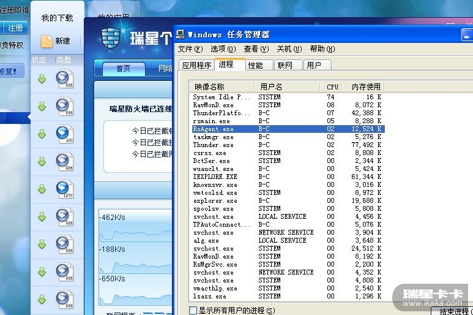This screenshot has width=473, height=315.
Task: Select the DctSer.exe process row
Action: pos(288,161)
